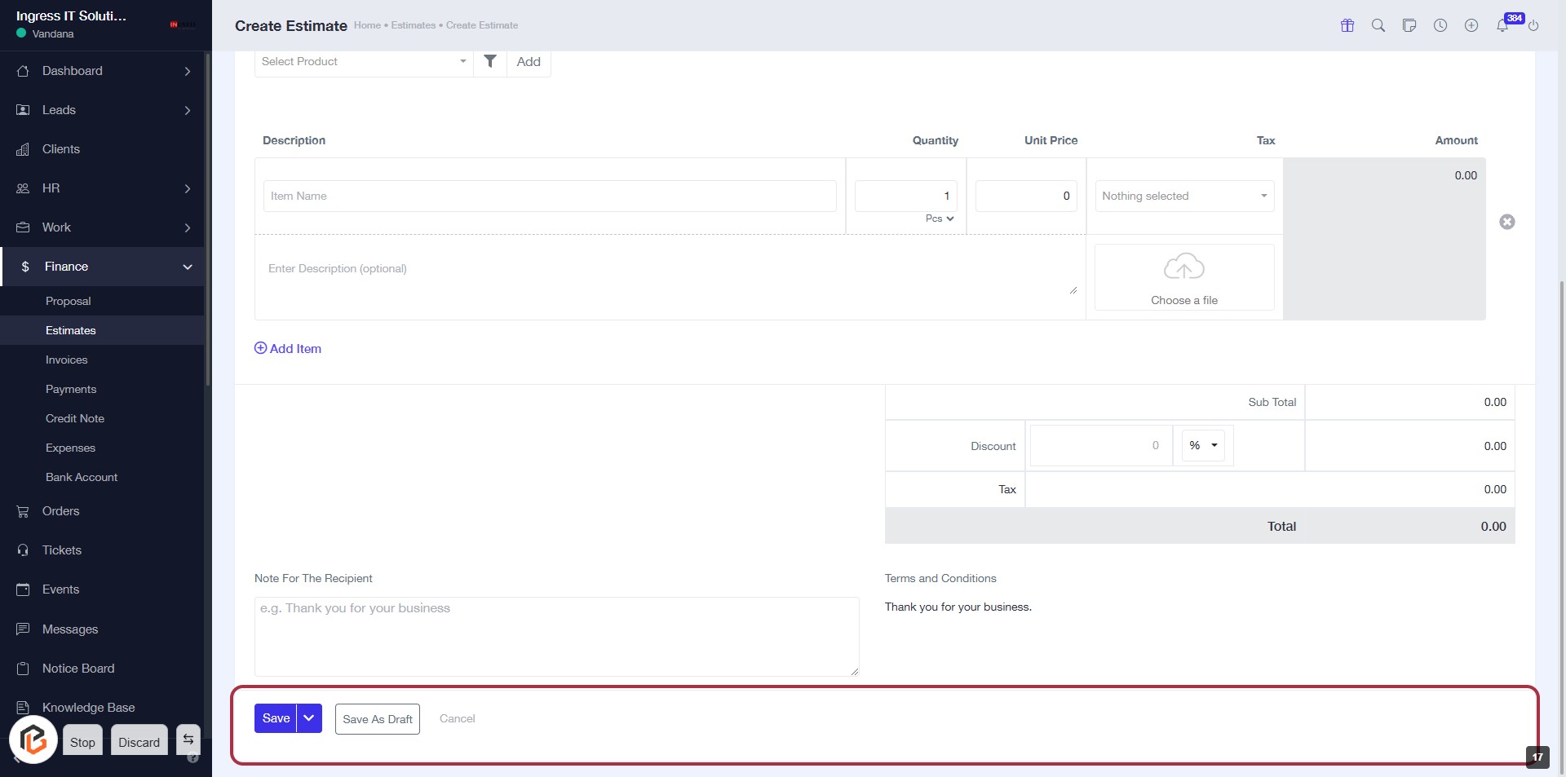Open the discount type % dropdown
The width and height of the screenshot is (1566, 777).
[1203, 445]
